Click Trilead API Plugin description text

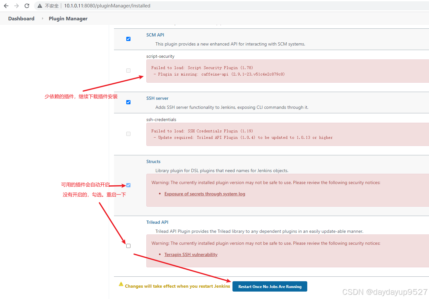259,231
